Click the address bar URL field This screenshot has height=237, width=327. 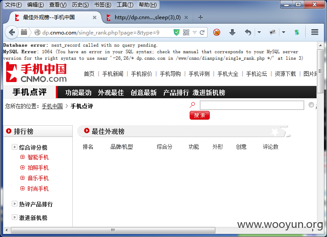[101, 33]
